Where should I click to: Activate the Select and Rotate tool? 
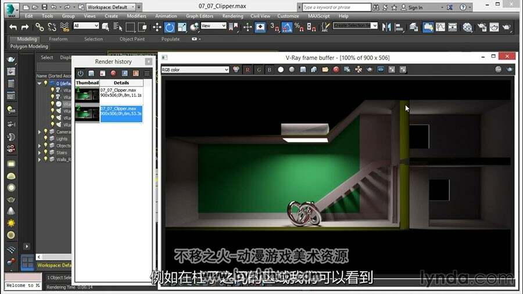tap(170, 27)
